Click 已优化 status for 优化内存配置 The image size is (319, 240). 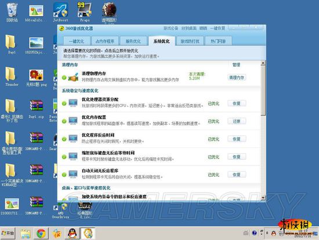tap(213, 121)
